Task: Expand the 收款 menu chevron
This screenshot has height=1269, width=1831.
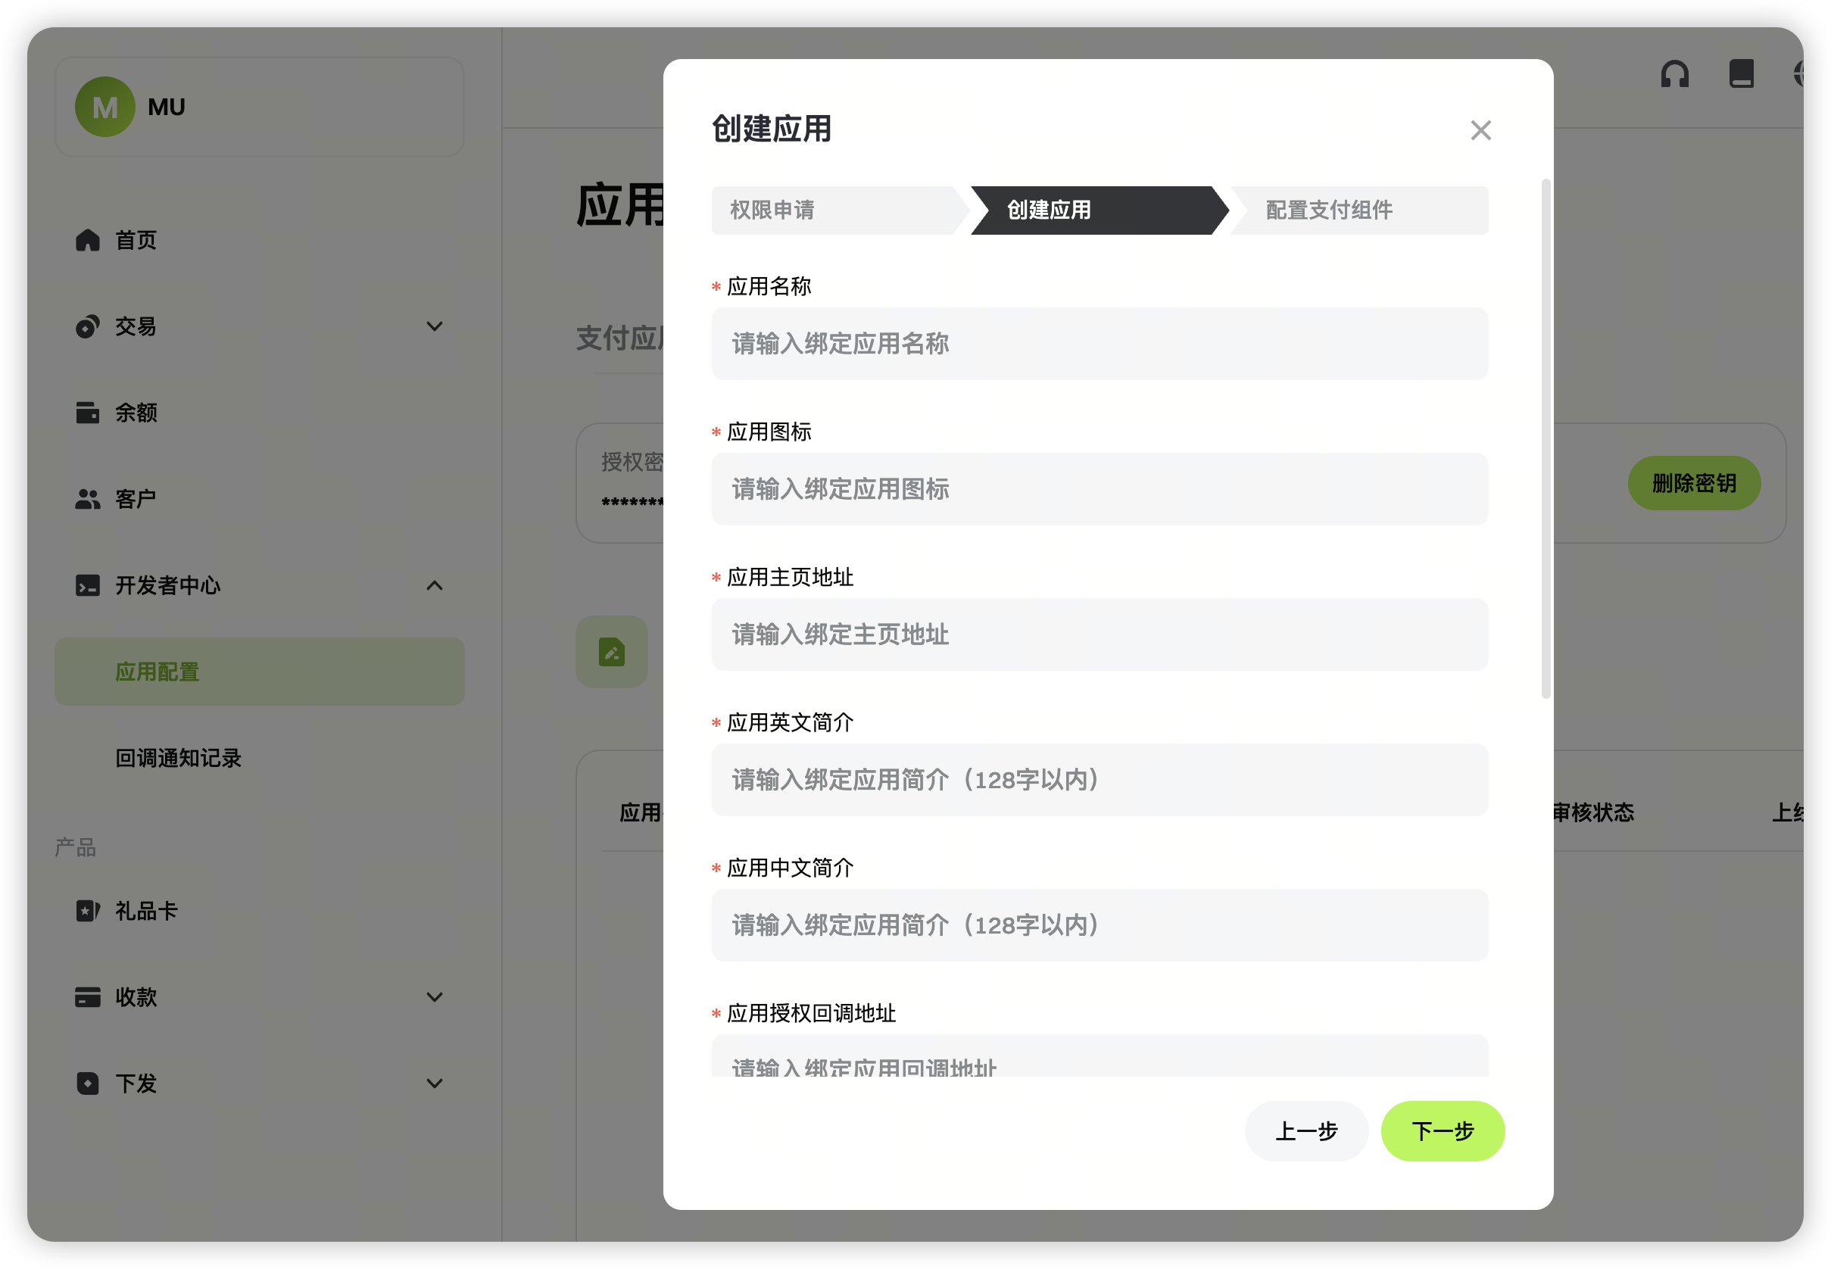Action: pos(434,997)
